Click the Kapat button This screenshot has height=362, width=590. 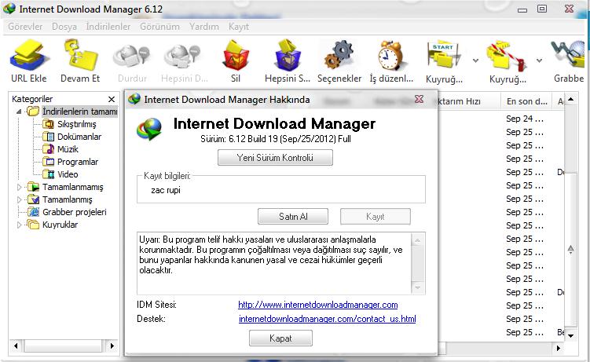click(x=280, y=338)
